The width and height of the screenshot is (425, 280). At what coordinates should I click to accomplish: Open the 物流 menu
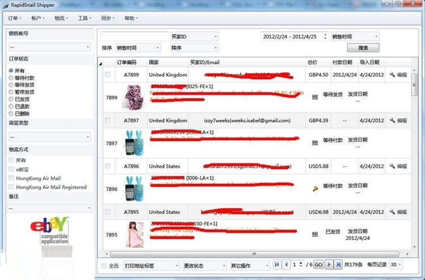click(x=61, y=18)
